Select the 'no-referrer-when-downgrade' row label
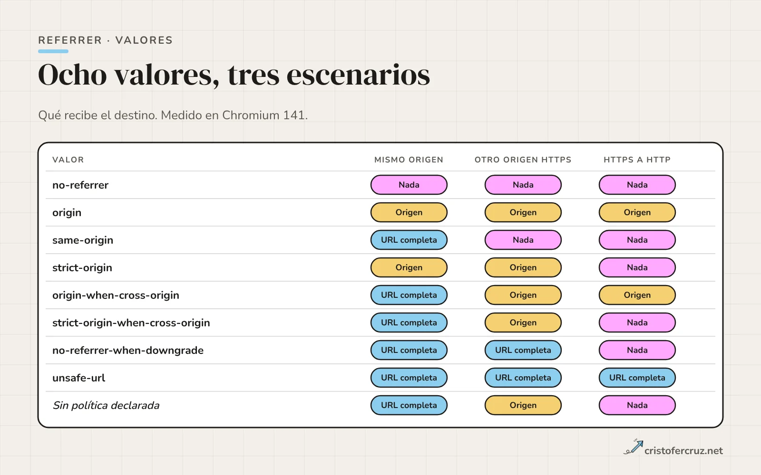Image resolution: width=761 pixels, height=475 pixels. 128,351
